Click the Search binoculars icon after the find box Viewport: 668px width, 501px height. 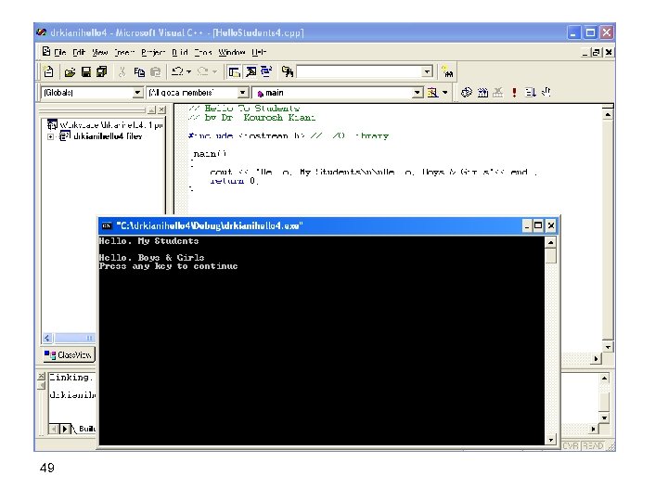point(447,71)
